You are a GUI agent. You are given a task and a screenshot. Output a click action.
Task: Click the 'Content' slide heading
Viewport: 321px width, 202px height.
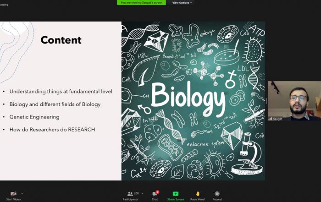(61, 40)
